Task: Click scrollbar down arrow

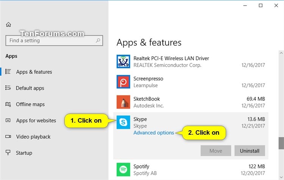Action: pos(281,177)
